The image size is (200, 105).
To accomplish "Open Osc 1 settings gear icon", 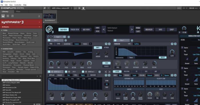I will coord(66,40).
